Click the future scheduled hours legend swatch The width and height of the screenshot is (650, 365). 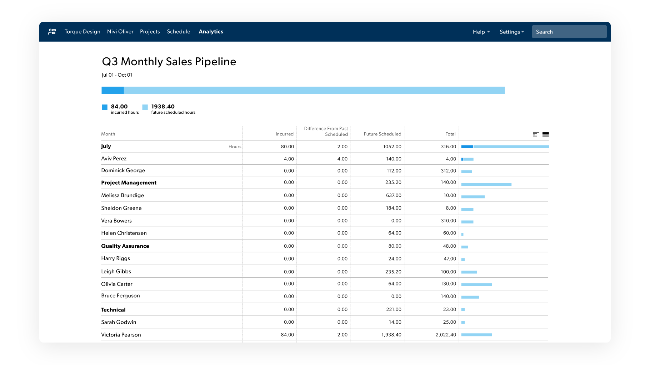145,107
